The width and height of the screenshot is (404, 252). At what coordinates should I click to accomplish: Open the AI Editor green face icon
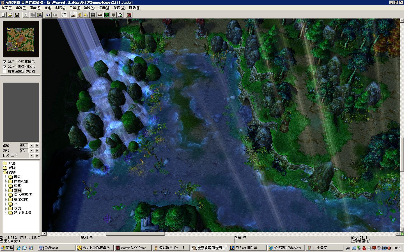tap(107, 15)
